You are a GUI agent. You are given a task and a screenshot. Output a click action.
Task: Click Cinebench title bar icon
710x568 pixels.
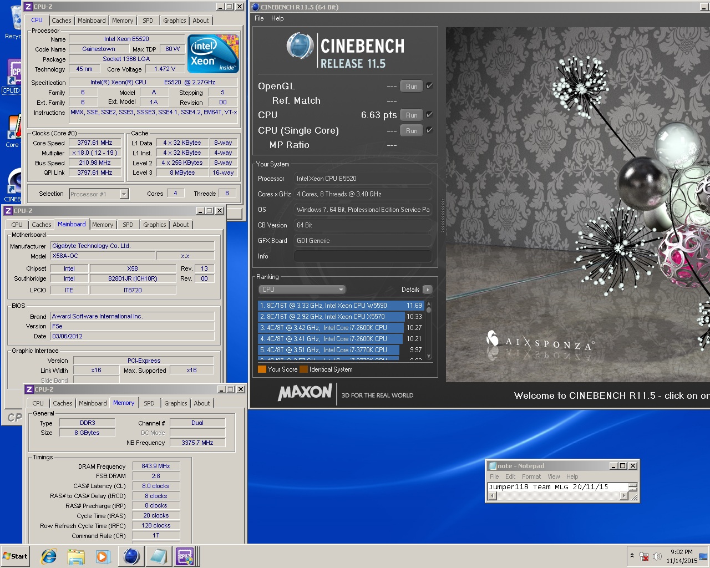pos(255,7)
